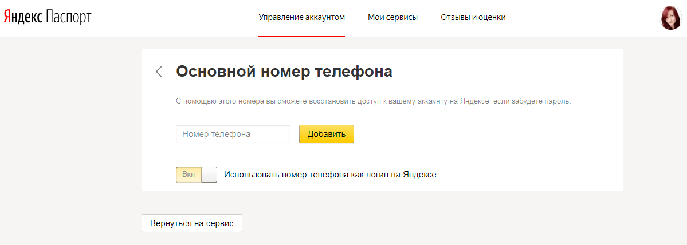This screenshot has height=245, width=687.
Task: Click the divider line above the switch
Action: click(382, 155)
